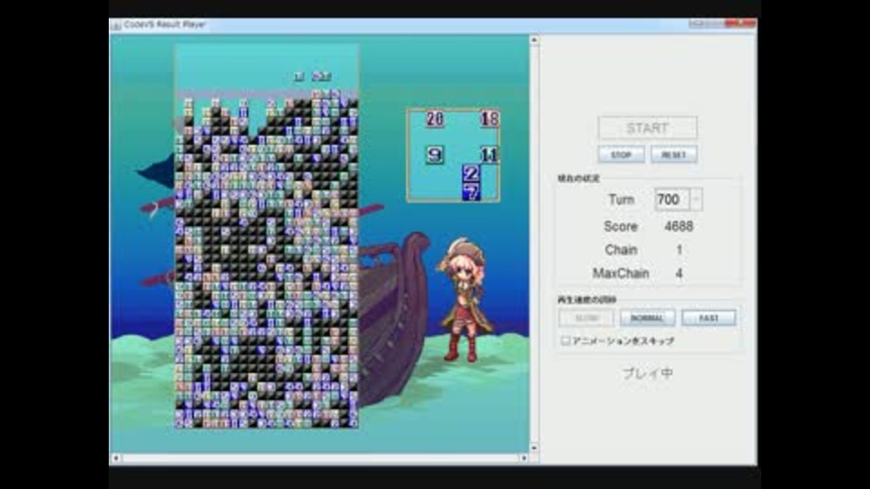Click the MaxChain value 4
The image size is (870, 489).
(679, 273)
